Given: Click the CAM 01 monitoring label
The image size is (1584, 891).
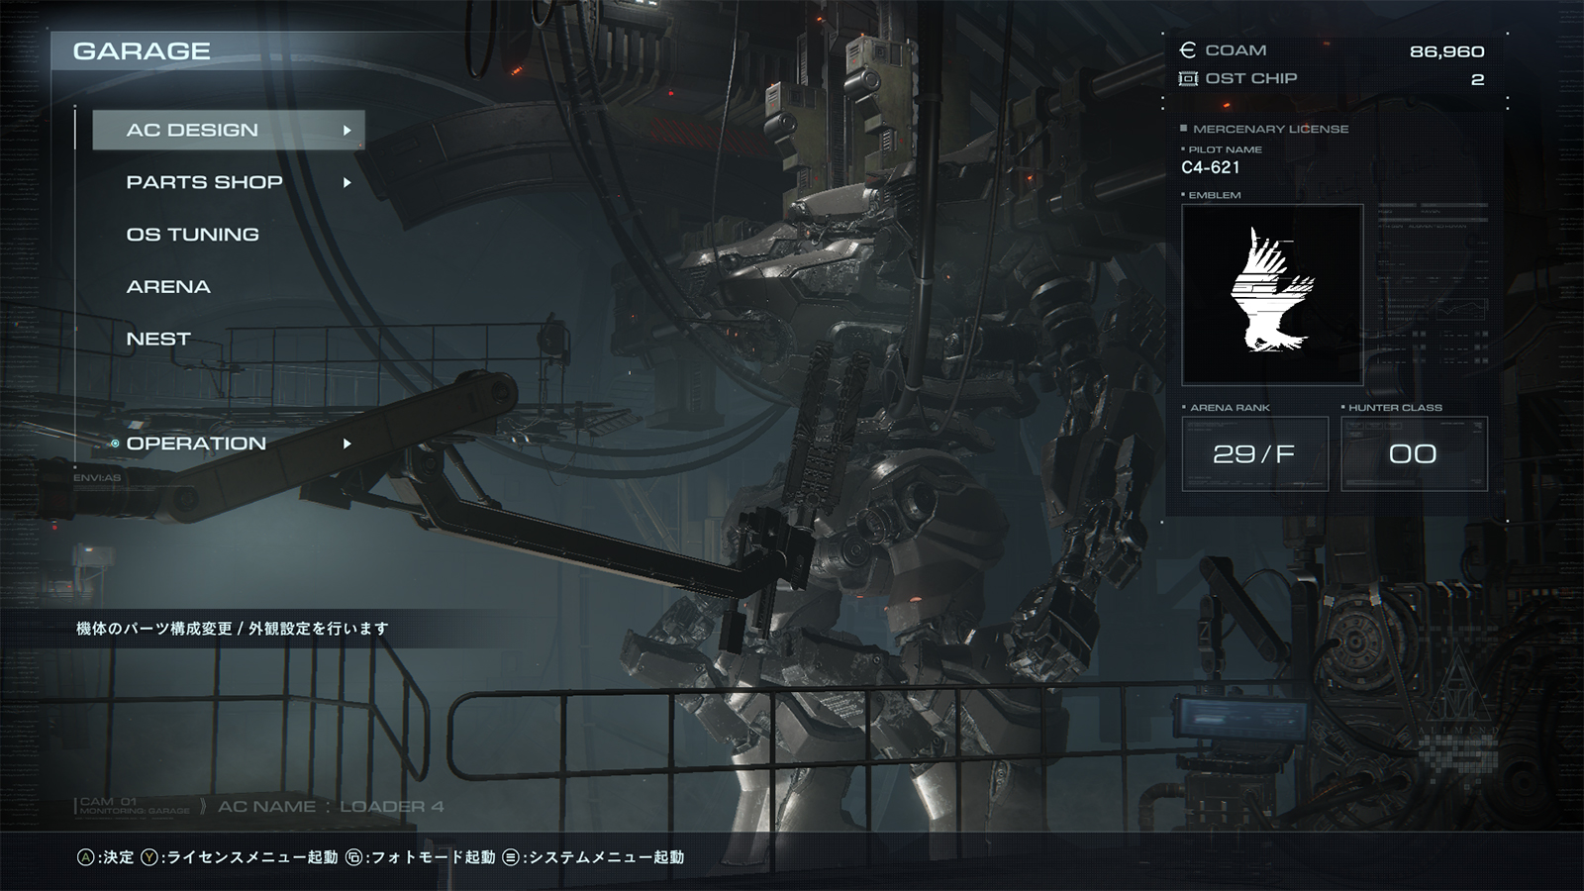Looking at the screenshot, I should click(x=134, y=806).
